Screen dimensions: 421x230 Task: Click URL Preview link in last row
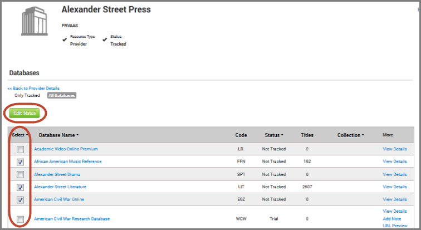395,226
